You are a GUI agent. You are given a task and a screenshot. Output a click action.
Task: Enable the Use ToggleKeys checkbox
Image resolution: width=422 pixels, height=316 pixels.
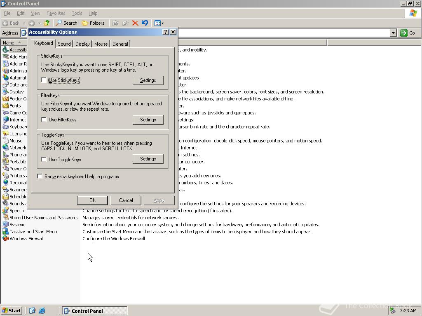pyautogui.click(x=44, y=159)
